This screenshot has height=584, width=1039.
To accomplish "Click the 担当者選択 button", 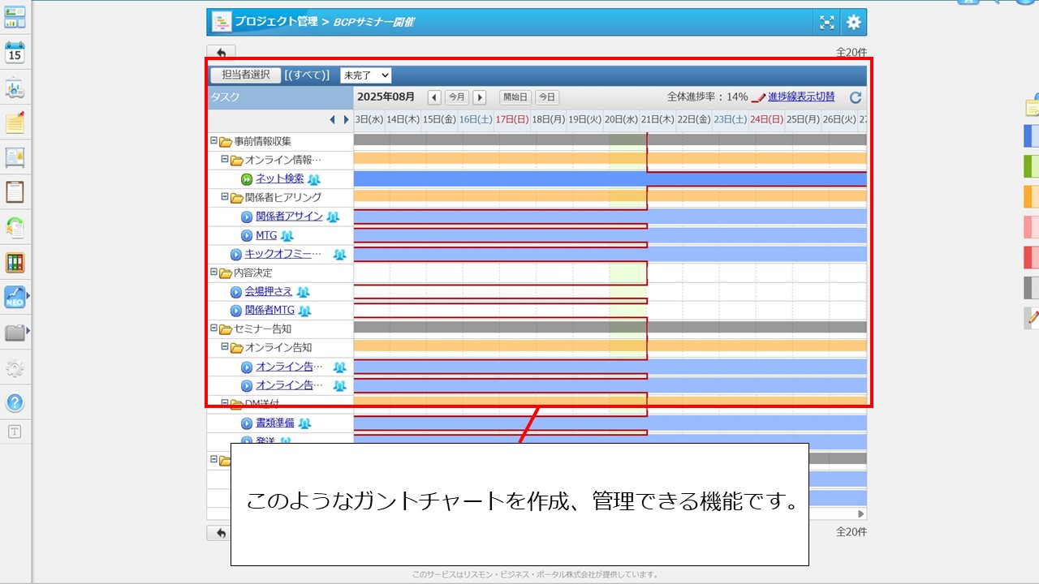I will (245, 75).
